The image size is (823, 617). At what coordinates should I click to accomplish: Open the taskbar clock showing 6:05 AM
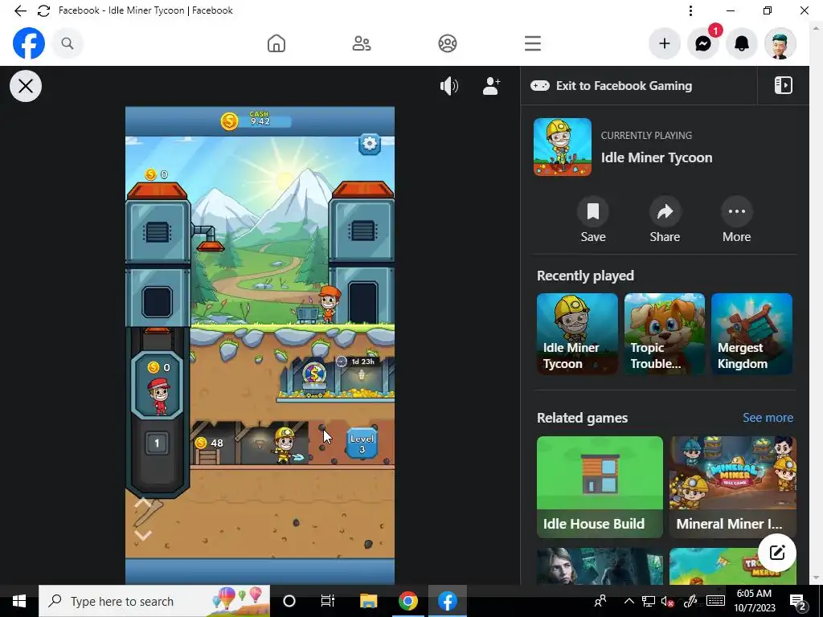tap(754, 601)
